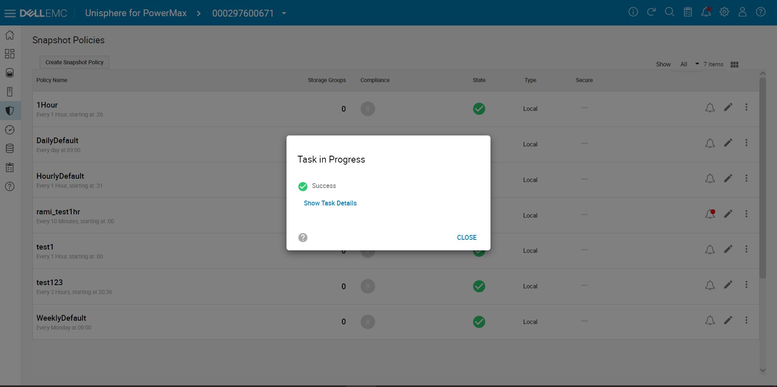Open the Job List clipboard icon
The height and width of the screenshot is (387, 777).
688,12
